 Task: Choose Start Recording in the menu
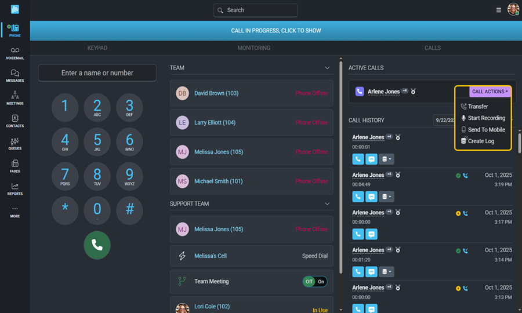pos(486,118)
